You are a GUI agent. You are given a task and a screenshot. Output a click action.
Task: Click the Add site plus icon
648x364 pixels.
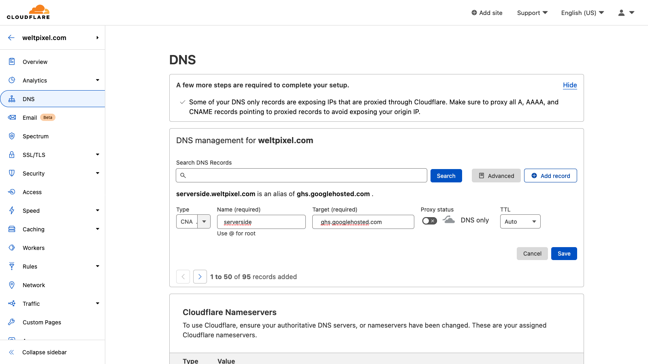coord(474,13)
